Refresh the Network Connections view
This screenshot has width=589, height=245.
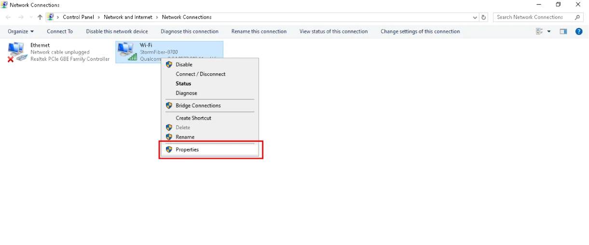[484, 17]
